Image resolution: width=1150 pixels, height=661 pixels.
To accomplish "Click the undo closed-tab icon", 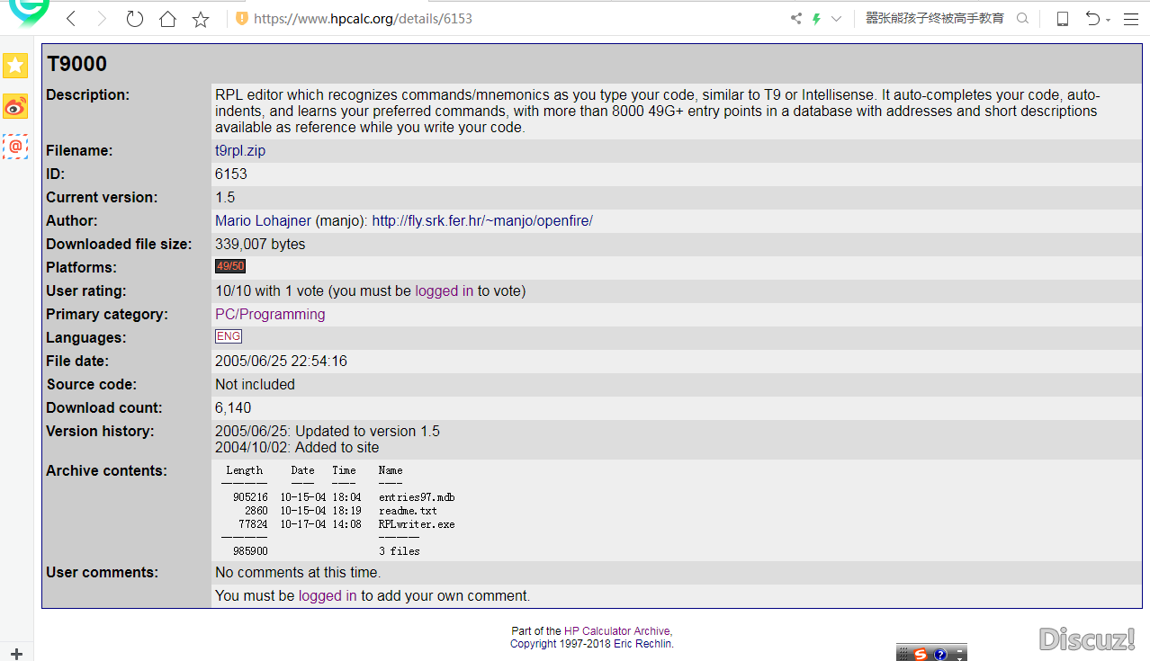I will pos(1092,18).
